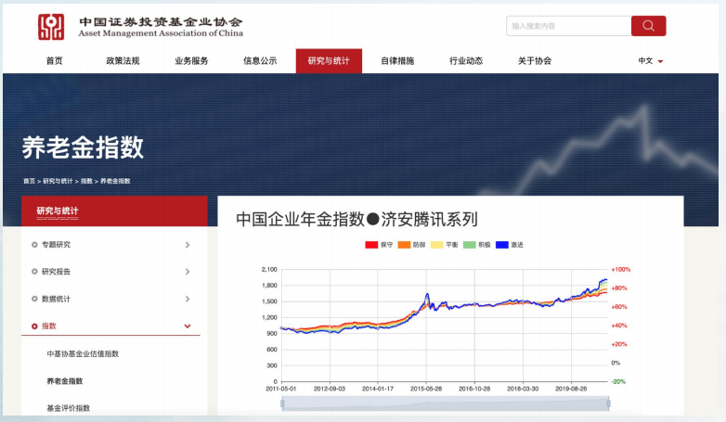
Task: Toggle the 保守 series in chart legend
Action: click(372, 245)
